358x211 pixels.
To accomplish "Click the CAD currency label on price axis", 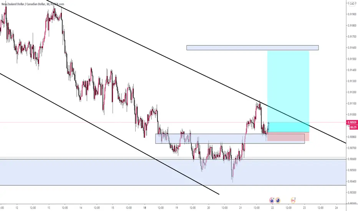I will point(352,4).
